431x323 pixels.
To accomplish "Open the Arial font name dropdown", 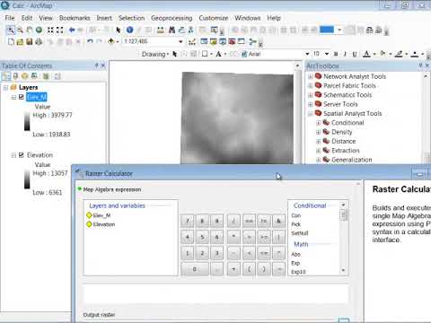I will (307, 54).
